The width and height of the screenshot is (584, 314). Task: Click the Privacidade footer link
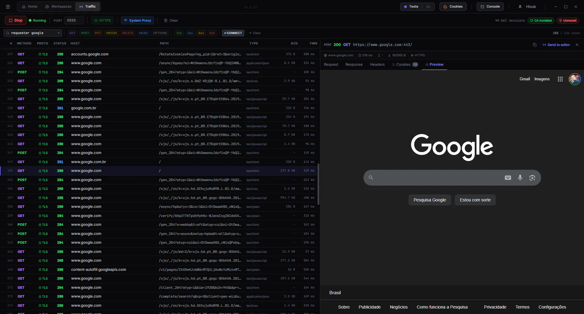click(495, 307)
